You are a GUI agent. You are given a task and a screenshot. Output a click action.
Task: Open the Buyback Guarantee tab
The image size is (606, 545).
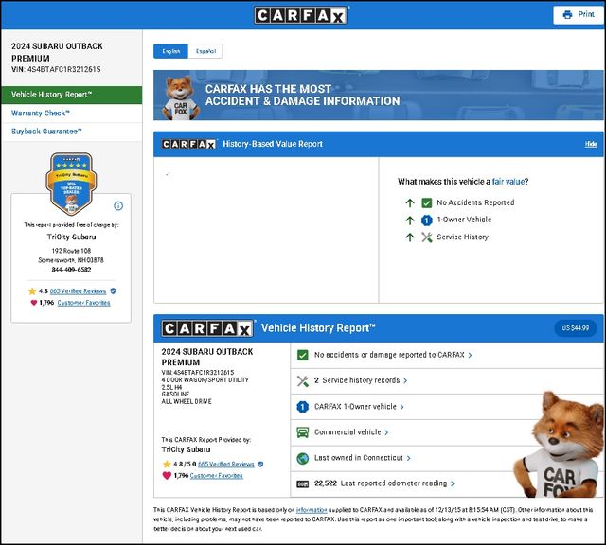tap(46, 132)
